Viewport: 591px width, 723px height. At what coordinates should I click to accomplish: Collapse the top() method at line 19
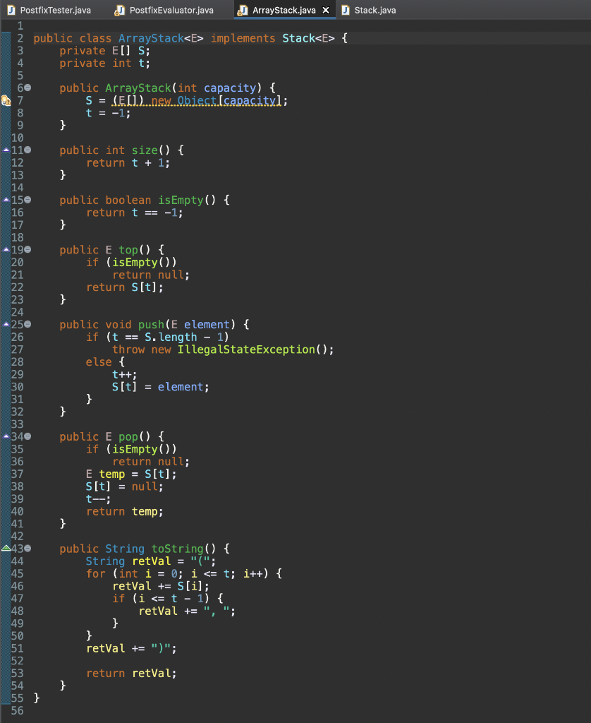click(x=28, y=249)
